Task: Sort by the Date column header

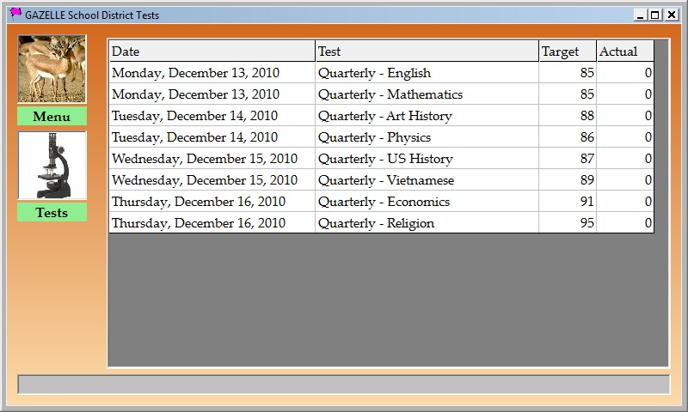Action: (212, 51)
